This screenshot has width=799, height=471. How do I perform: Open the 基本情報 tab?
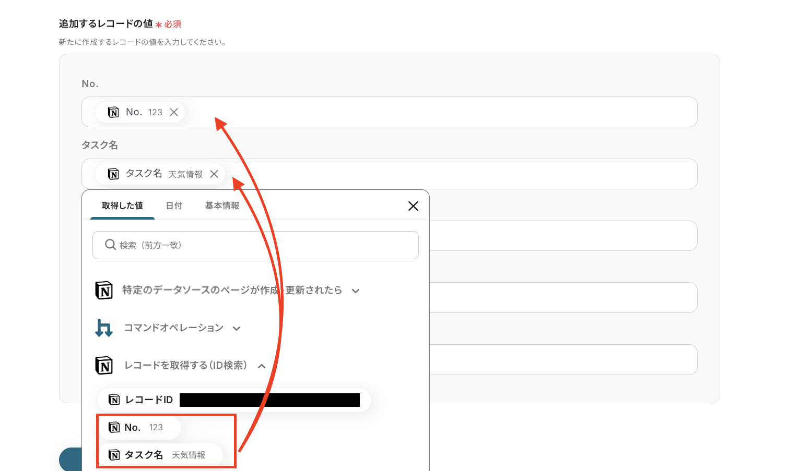[x=222, y=206]
